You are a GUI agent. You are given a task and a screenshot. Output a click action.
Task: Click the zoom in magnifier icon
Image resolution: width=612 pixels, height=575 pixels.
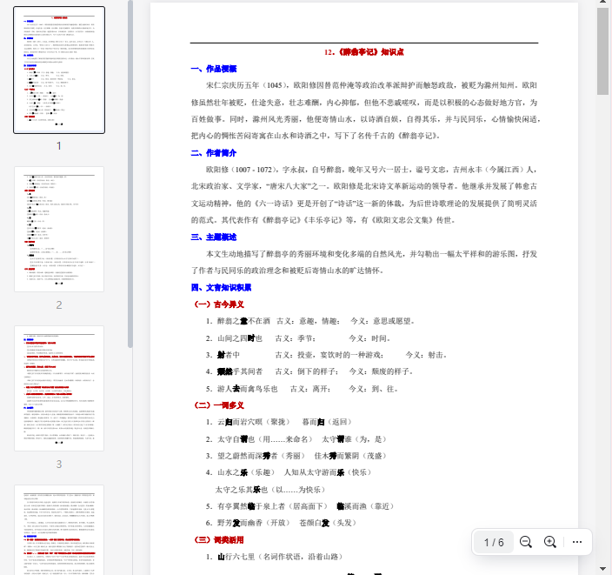point(549,542)
